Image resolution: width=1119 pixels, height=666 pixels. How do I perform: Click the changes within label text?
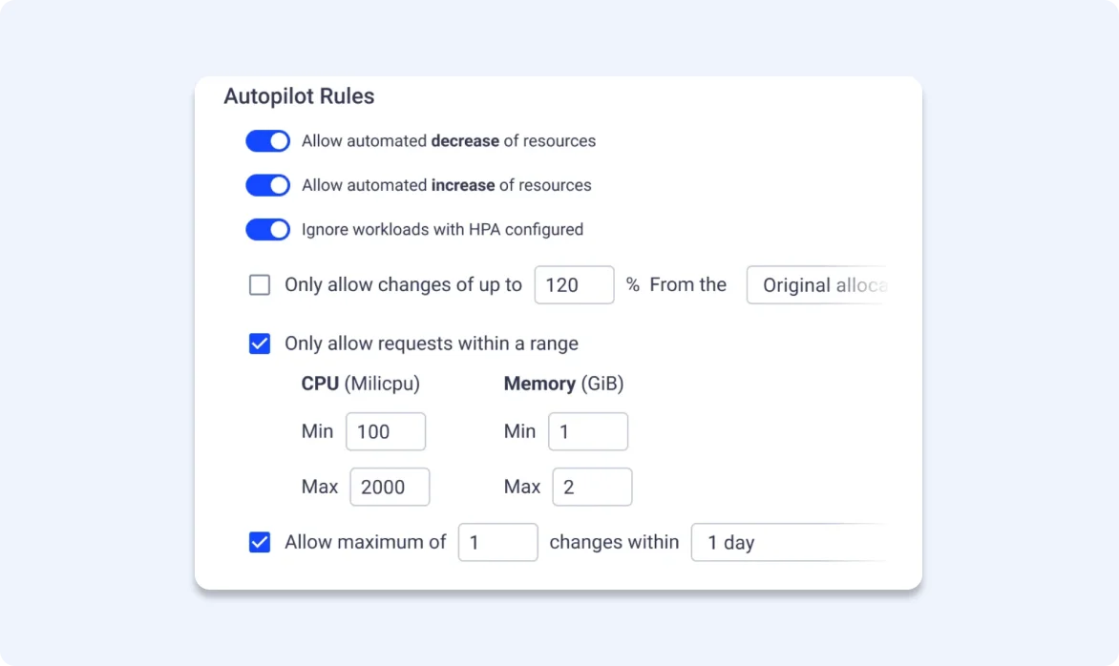614,542
